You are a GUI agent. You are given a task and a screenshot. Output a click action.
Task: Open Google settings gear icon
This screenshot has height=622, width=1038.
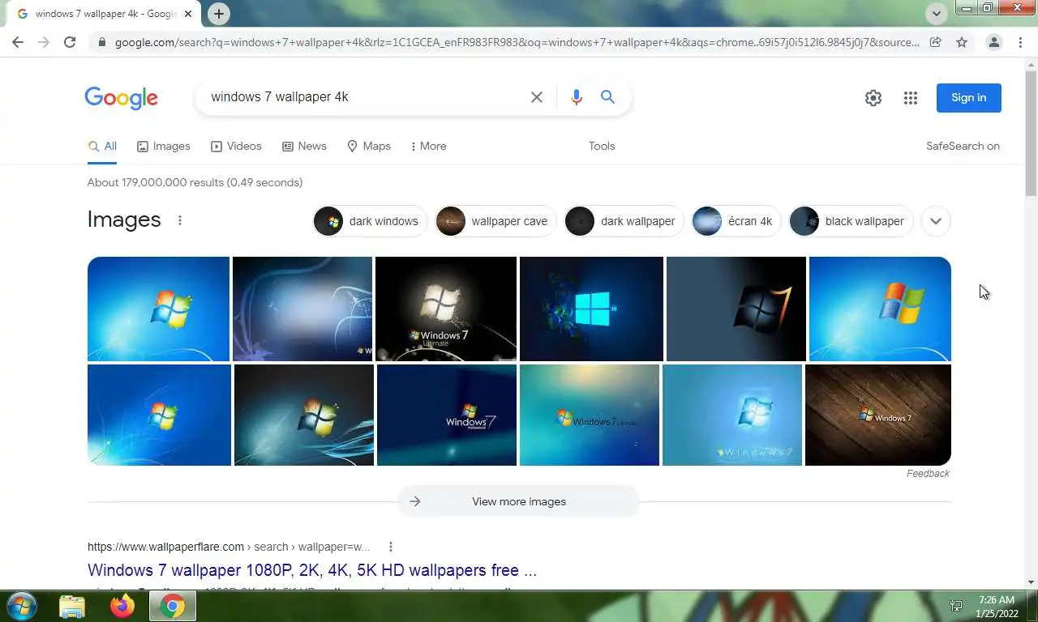coord(873,98)
